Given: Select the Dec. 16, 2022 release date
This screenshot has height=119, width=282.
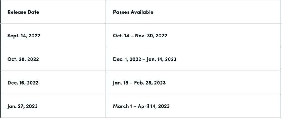Looking at the screenshot, I should point(23,83).
